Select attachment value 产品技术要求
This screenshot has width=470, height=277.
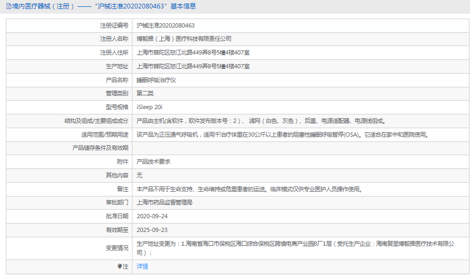pos(153,162)
